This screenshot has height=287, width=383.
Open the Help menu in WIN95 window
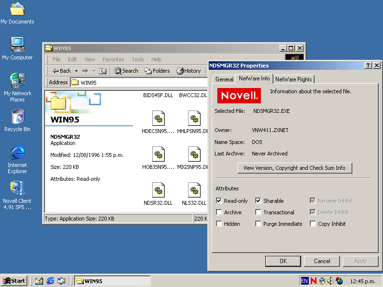click(157, 59)
